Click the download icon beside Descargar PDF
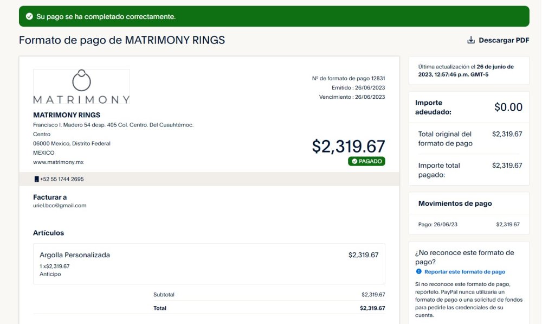This screenshot has height=324, width=542. pyautogui.click(x=471, y=40)
